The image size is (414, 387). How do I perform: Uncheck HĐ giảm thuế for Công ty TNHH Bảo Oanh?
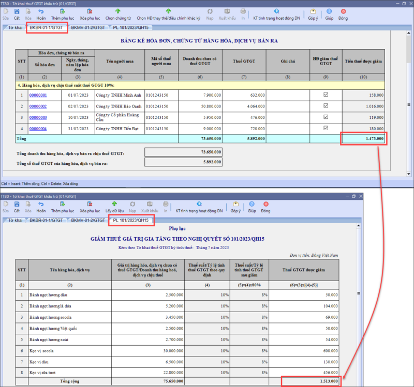[x=326, y=106]
